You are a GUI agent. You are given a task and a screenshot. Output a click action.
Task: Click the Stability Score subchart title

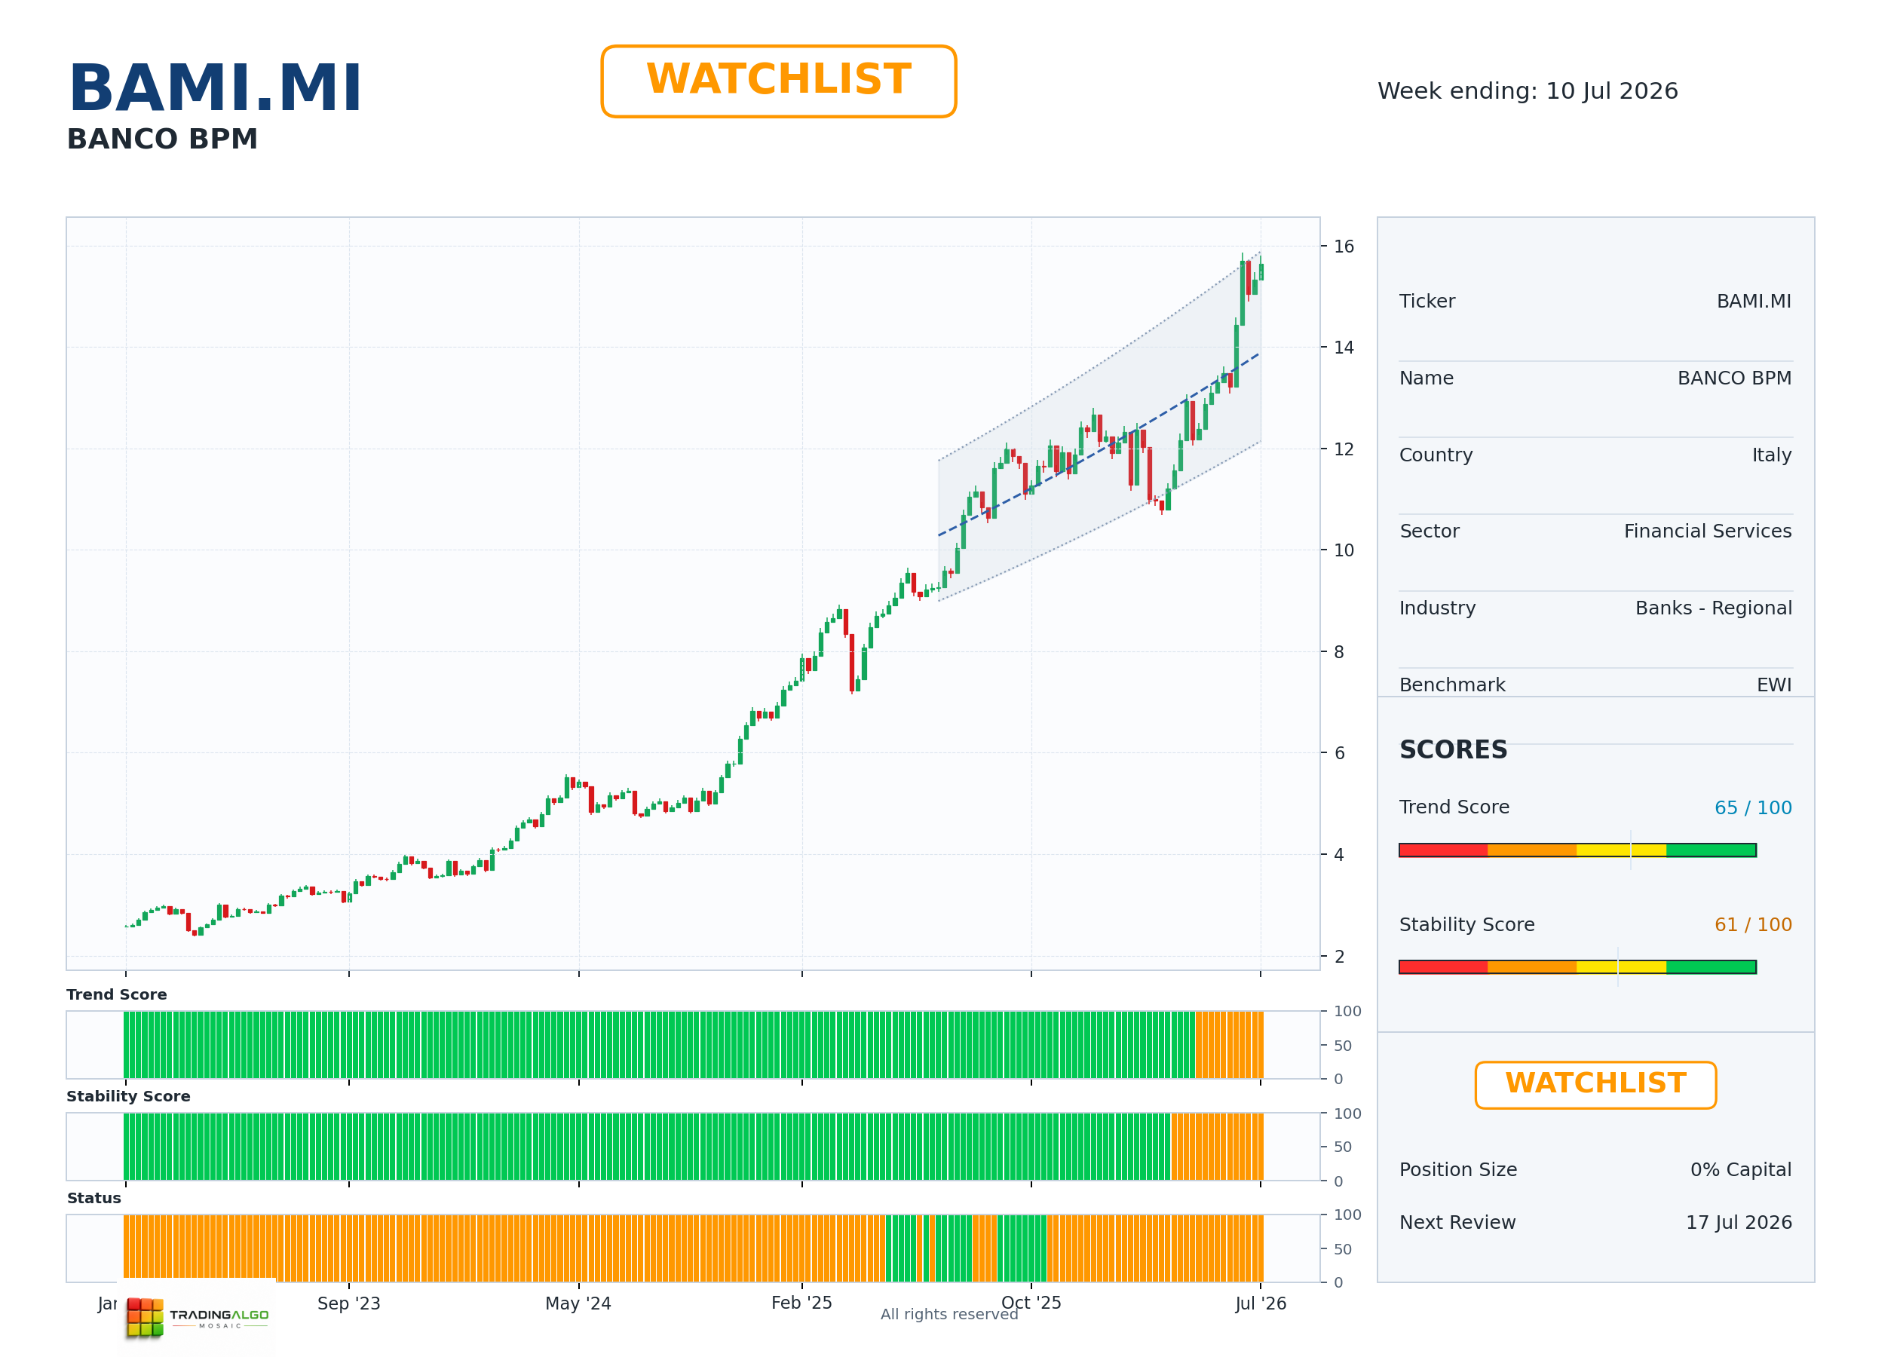tap(129, 1096)
